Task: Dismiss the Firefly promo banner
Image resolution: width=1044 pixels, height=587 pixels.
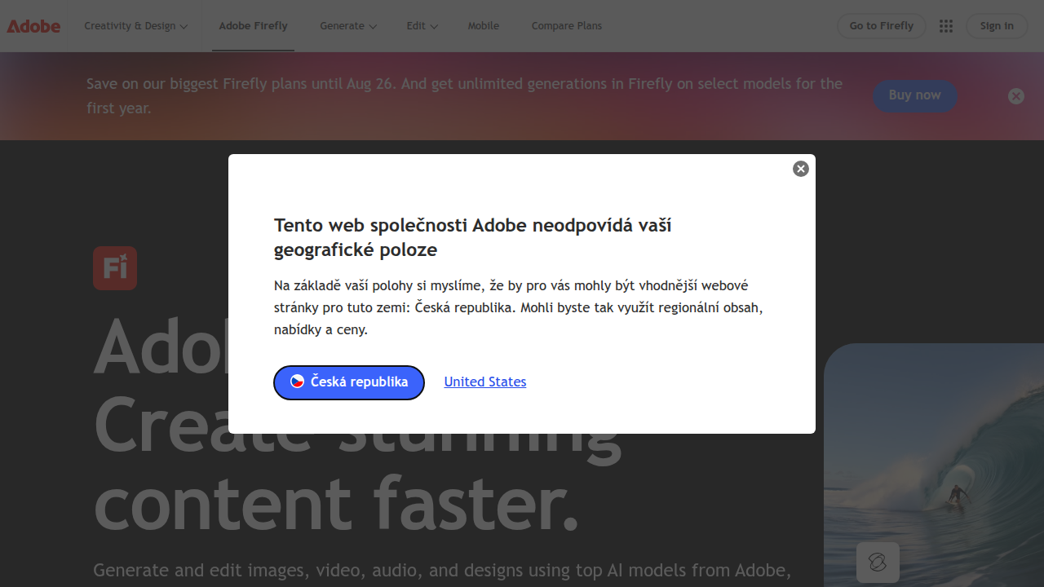Action: coord(1016,96)
